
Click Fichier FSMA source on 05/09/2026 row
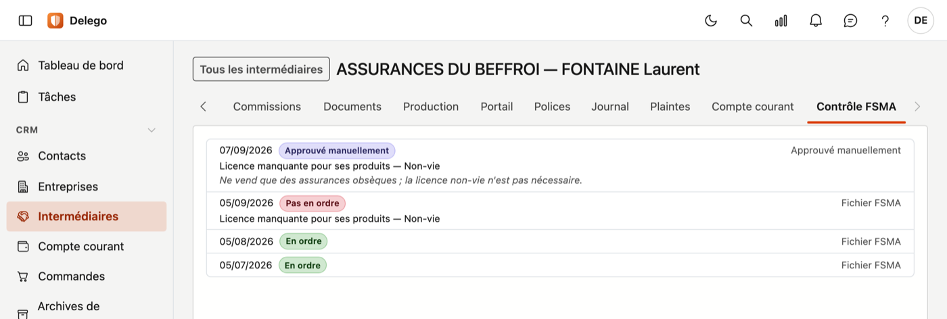(871, 203)
